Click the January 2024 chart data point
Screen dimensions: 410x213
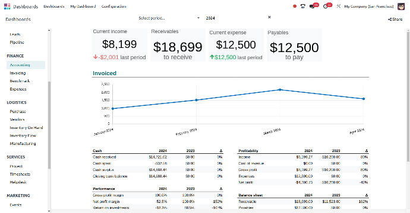[113, 109]
